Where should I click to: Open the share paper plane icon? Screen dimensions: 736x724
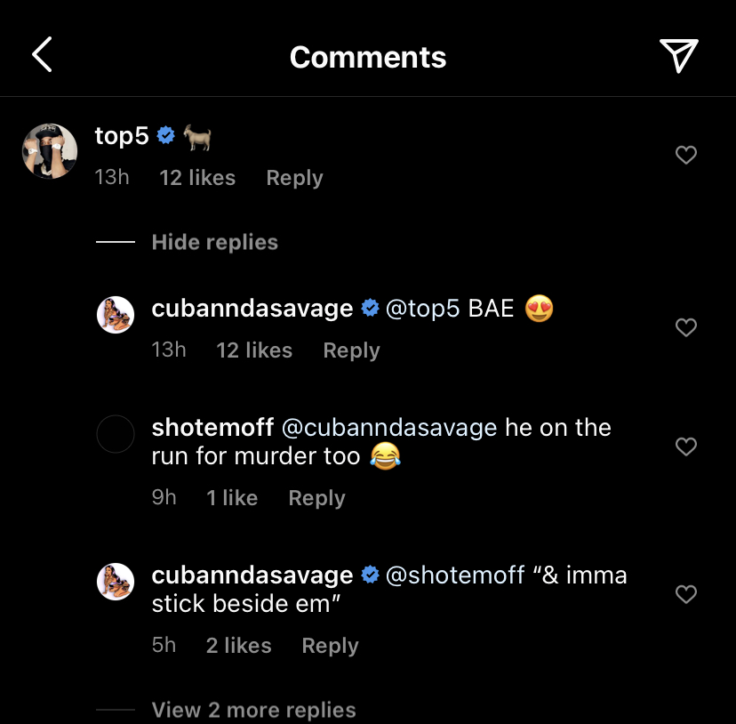pyautogui.click(x=678, y=56)
